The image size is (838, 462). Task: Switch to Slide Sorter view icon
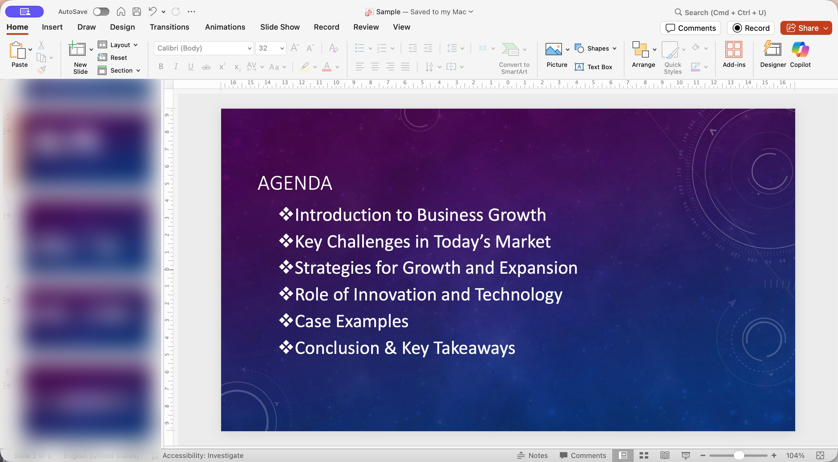click(644, 455)
